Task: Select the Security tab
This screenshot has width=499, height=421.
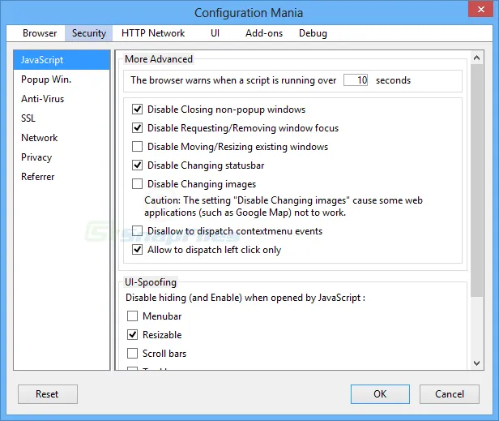Action: pos(89,33)
